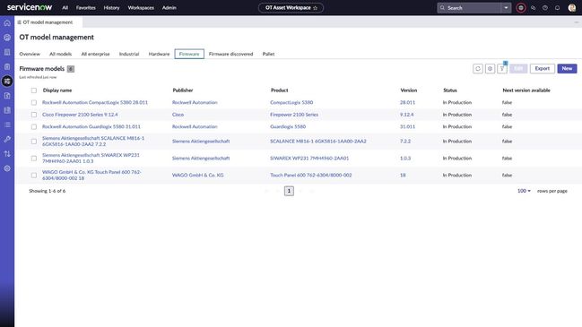The width and height of the screenshot is (582, 327).
Task: Check the Siemens SCALANCE M816-1 row checkbox
Action: [34, 142]
